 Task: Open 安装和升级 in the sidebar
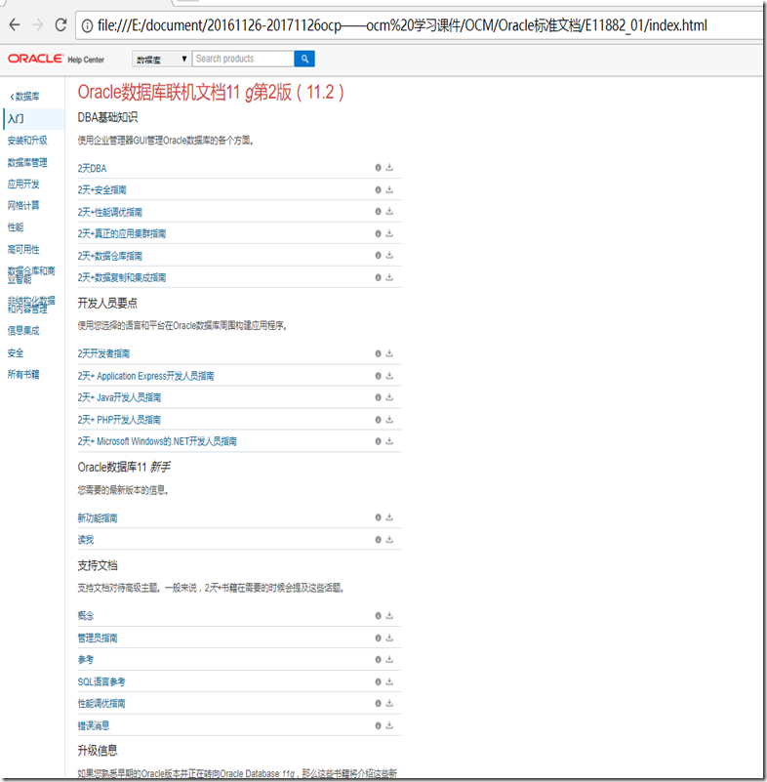27,141
